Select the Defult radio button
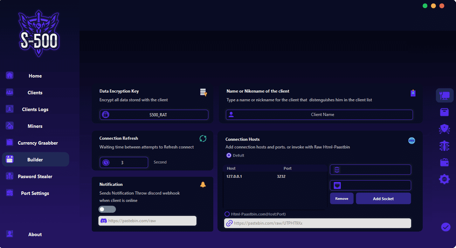This screenshot has width=456, height=248. pyautogui.click(x=229, y=155)
